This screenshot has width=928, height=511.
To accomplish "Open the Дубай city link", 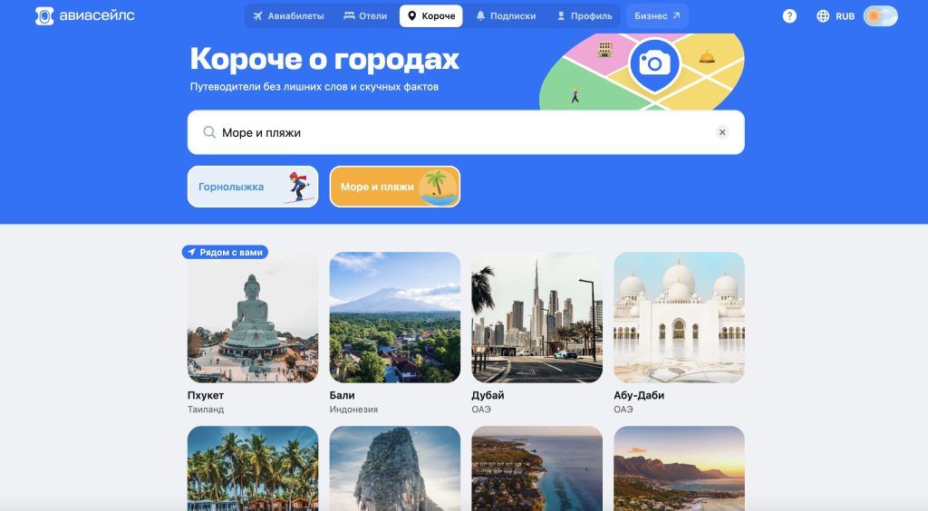I will coord(488,395).
